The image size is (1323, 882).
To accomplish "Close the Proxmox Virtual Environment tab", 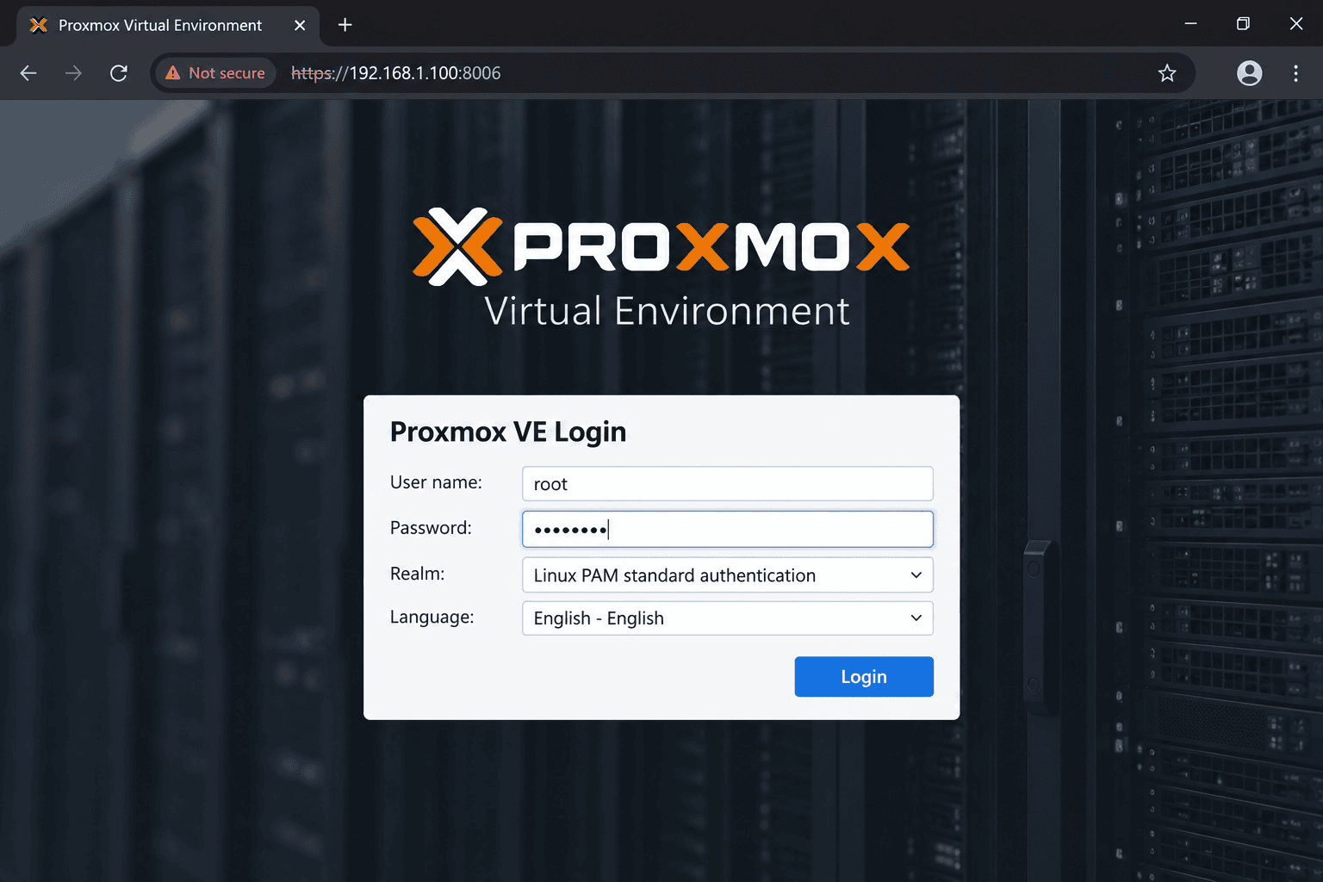I will click(x=300, y=25).
